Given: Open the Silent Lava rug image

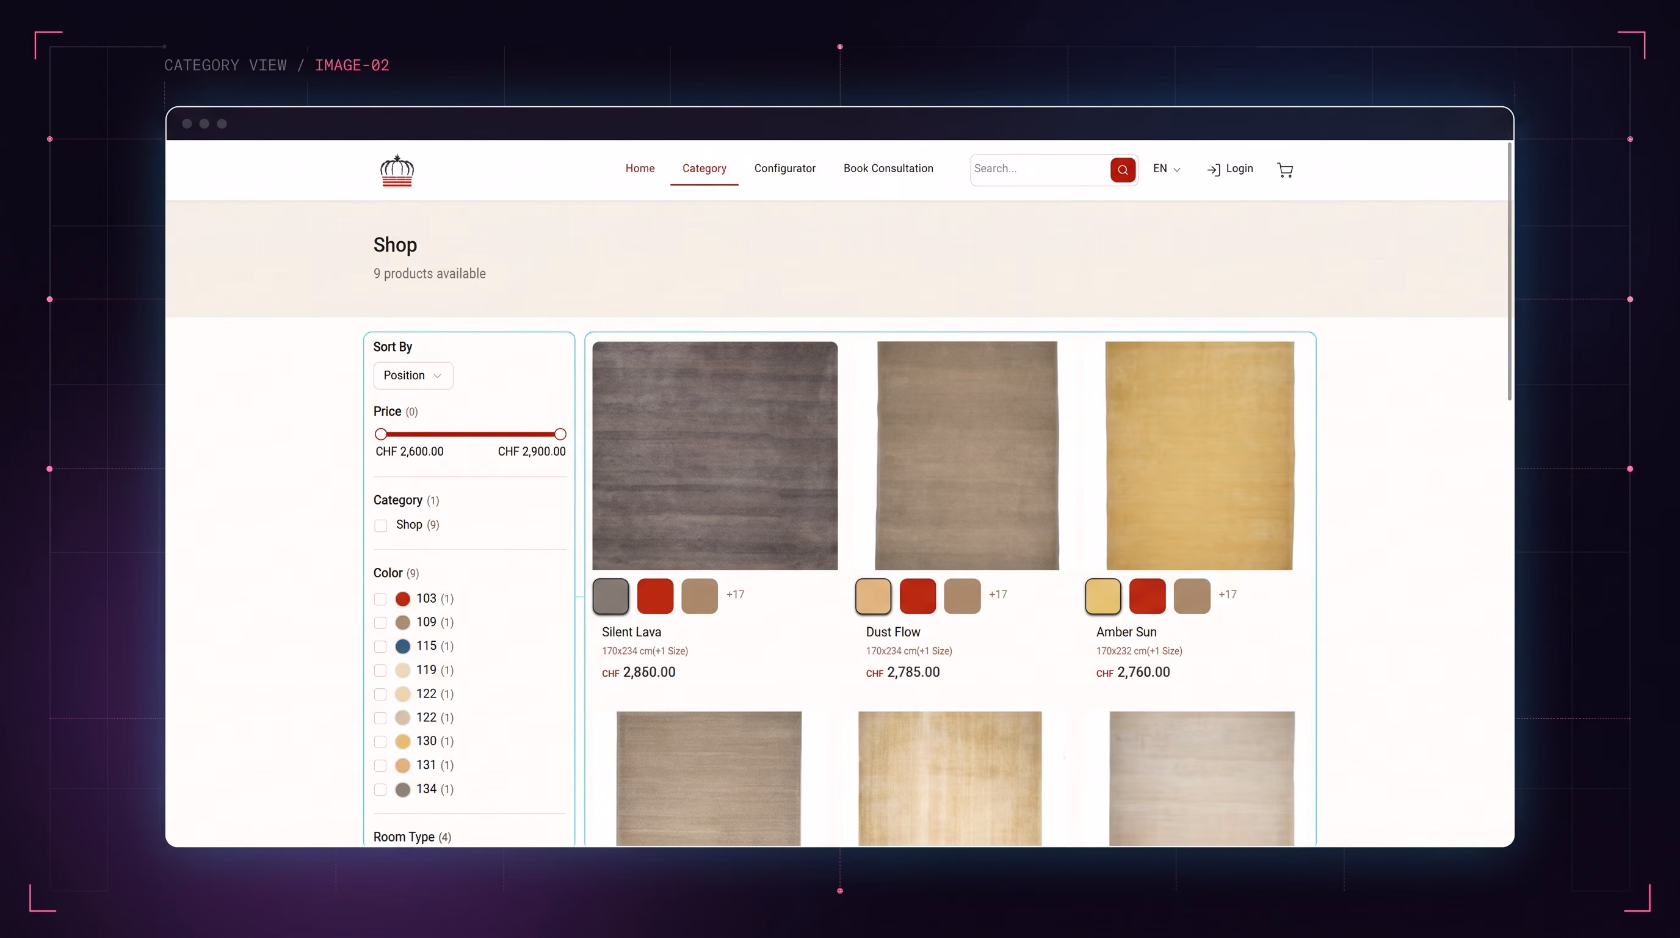Looking at the screenshot, I should [x=715, y=456].
